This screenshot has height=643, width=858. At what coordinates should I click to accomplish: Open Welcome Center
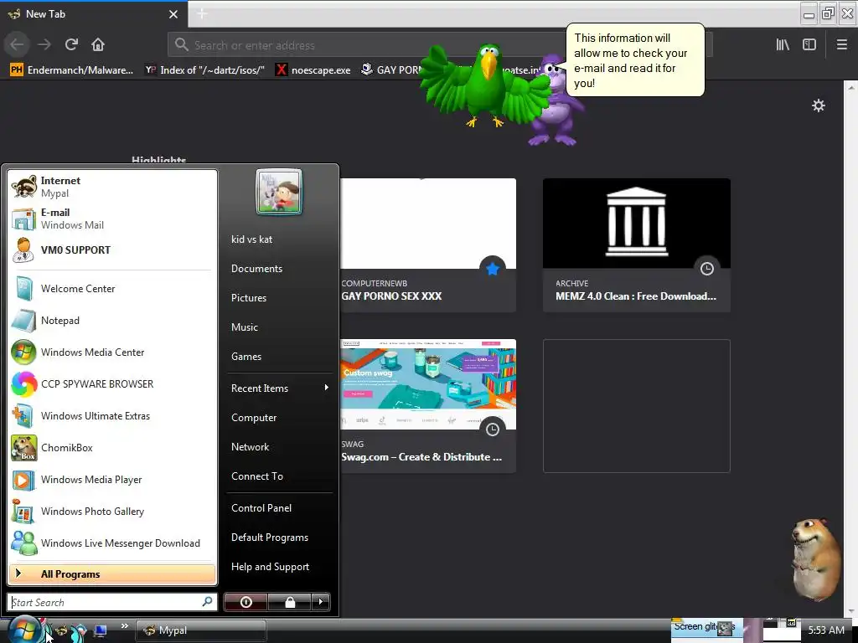[112, 289]
